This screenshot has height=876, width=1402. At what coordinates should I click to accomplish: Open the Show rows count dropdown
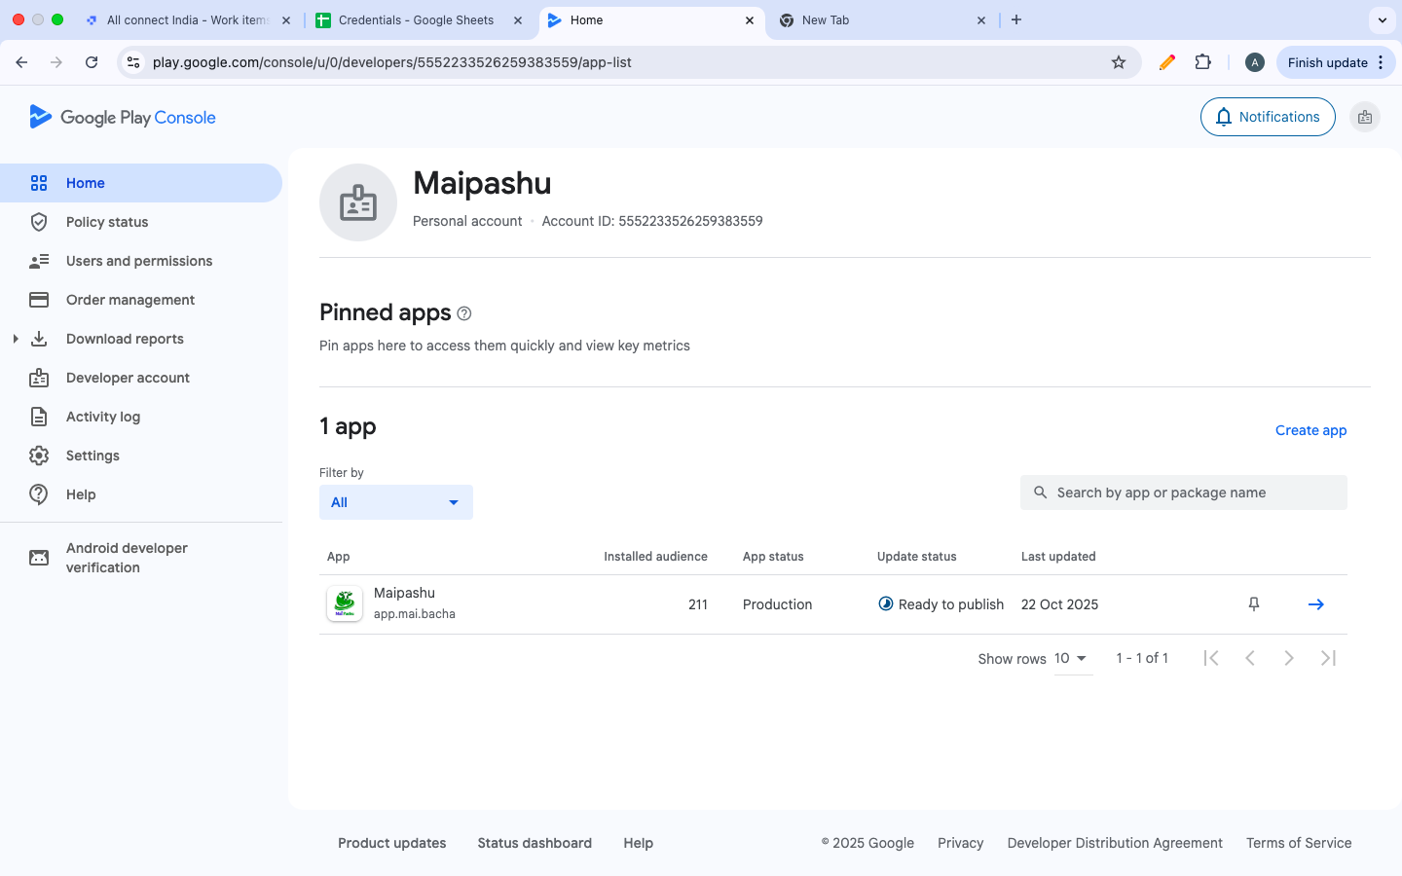(1071, 659)
